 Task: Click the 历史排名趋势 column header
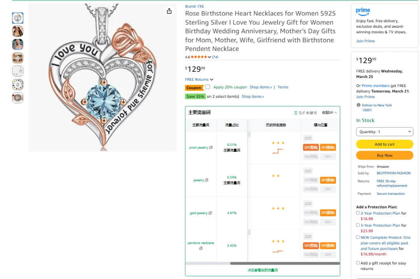pos(276,125)
